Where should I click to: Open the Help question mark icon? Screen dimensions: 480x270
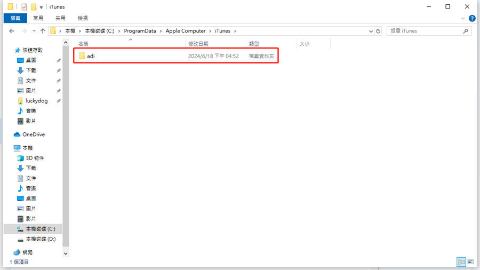coord(472,18)
